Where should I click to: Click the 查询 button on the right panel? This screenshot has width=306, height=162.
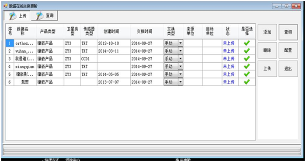coord(288,32)
